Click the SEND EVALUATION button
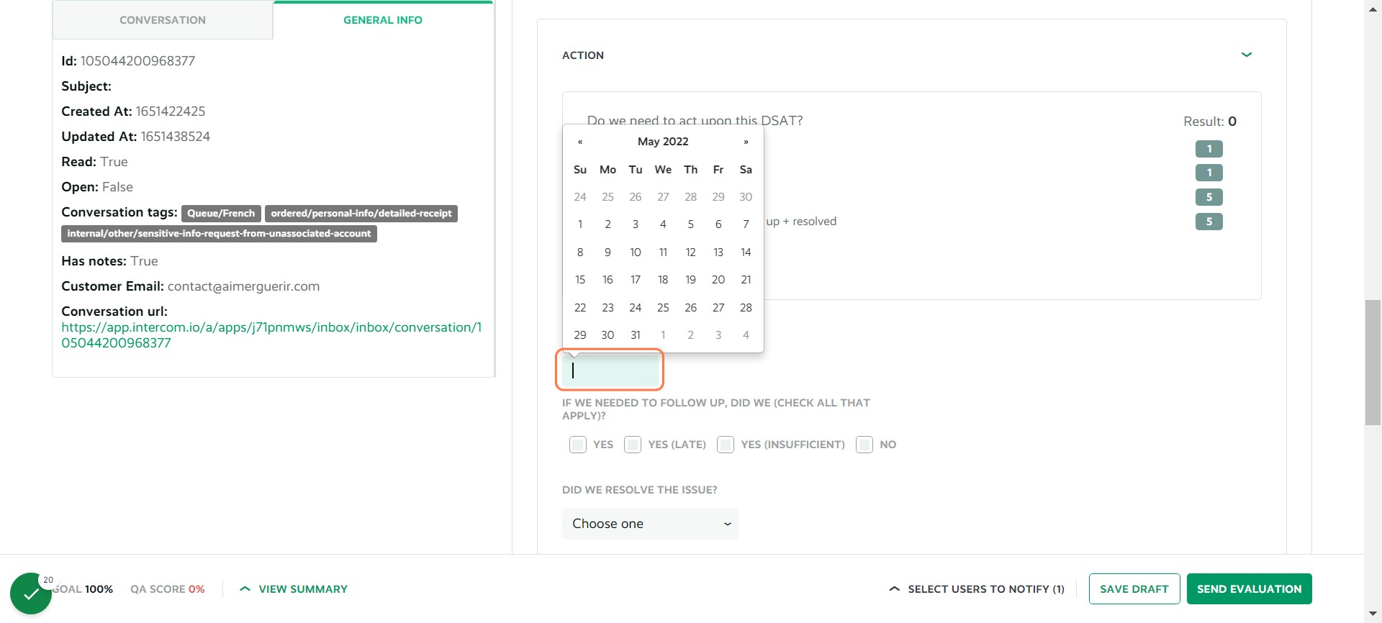Screen dimensions: 1382x623 point(1250,588)
